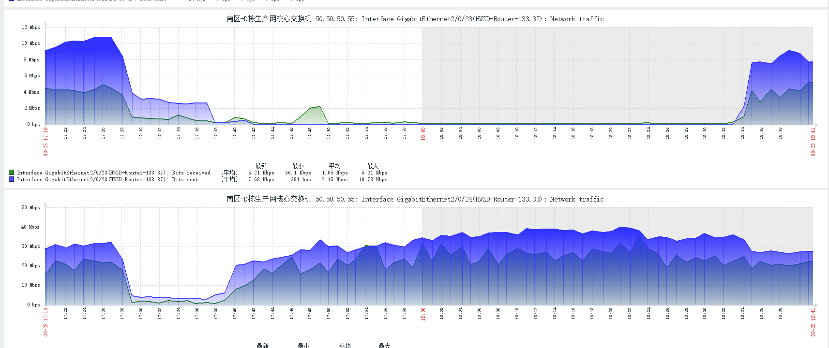Click the 03-25 17:19 start label on top graph
The width and height of the screenshot is (829, 348).
[x=46, y=142]
